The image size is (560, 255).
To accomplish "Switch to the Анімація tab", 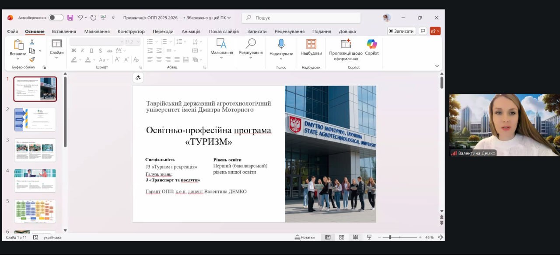I will [x=191, y=31].
